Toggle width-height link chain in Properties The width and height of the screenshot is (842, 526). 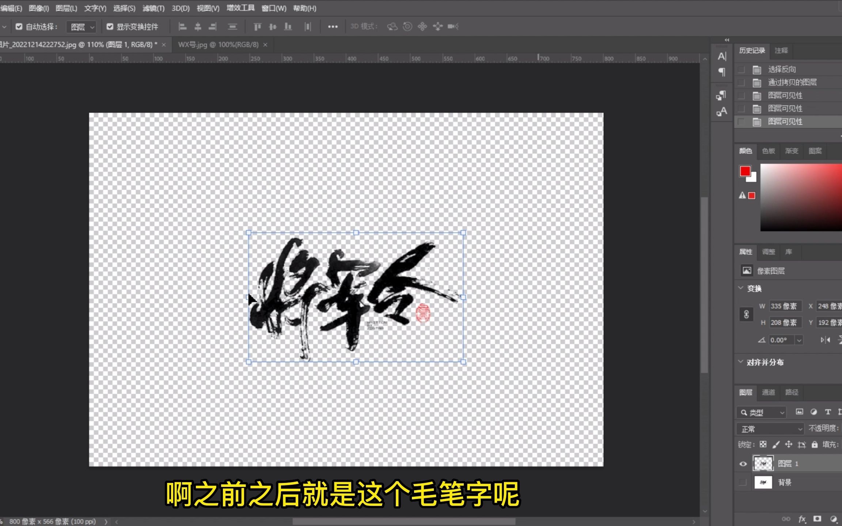(746, 314)
